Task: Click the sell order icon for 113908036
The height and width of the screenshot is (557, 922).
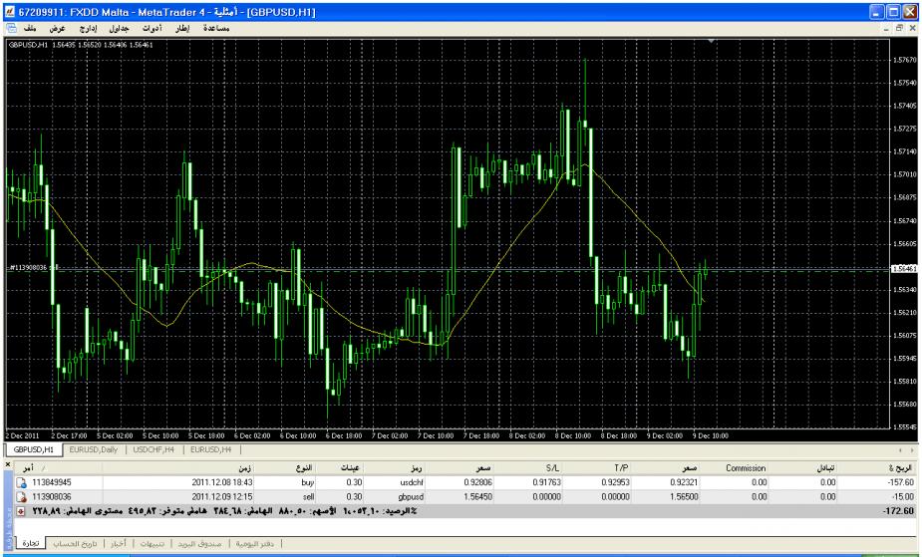Action: [x=21, y=497]
